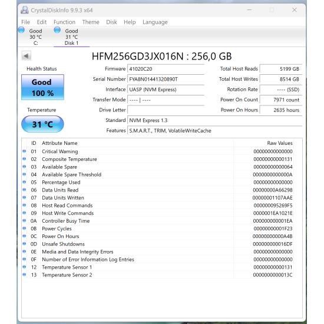Select the Disk 1 tab
Image resolution: width=324 pixels, height=324 pixels.
tap(71, 37)
